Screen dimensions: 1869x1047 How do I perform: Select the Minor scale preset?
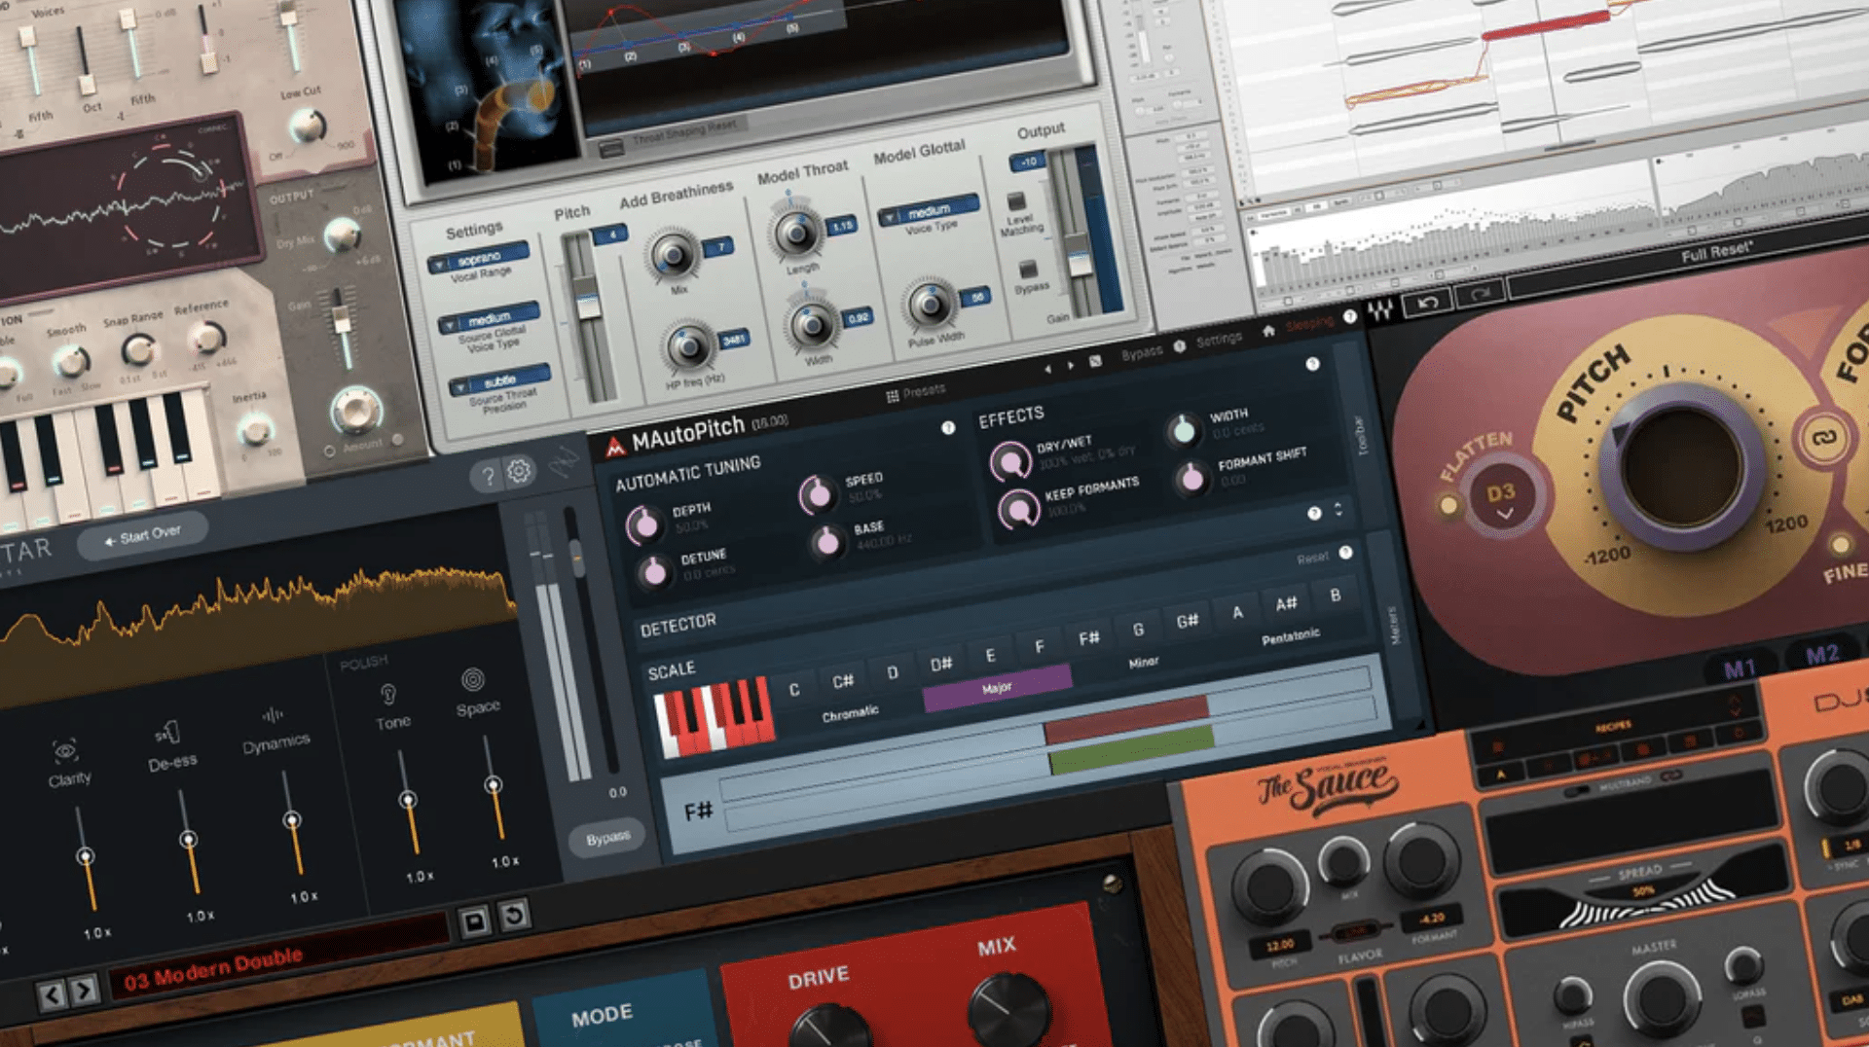[x=1143, y=662]
